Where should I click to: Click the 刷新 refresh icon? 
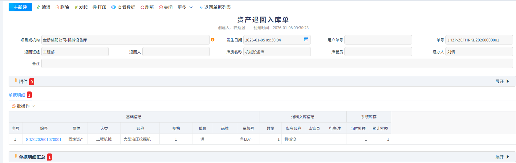tap(142, 7)
